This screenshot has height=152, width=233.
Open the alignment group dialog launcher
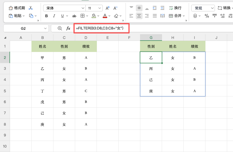[x=186, y=20]
